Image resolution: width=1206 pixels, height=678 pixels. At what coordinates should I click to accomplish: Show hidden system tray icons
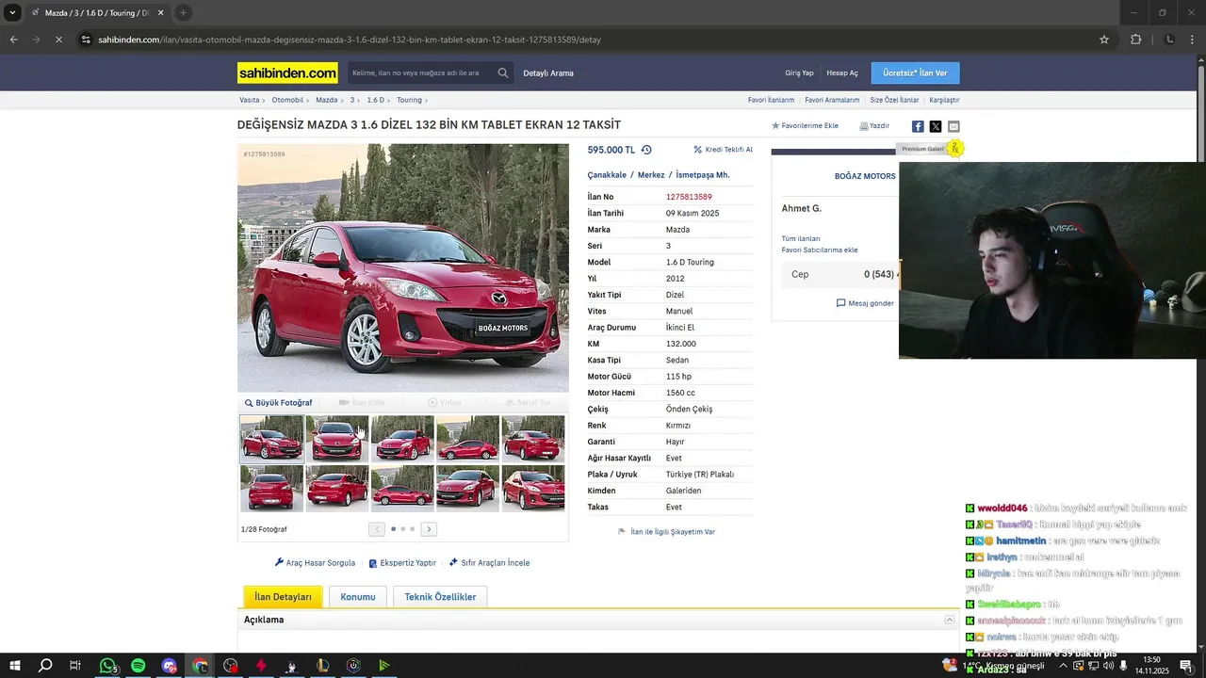[x=1063, y=666]
